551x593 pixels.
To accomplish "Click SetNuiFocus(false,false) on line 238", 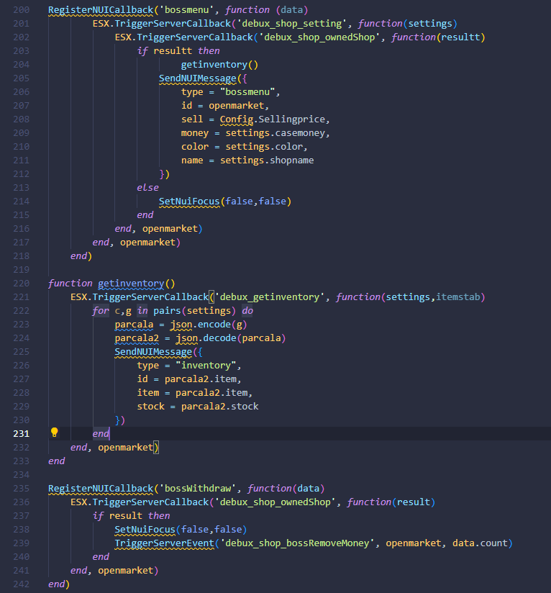I will click(x=181, y=529).
